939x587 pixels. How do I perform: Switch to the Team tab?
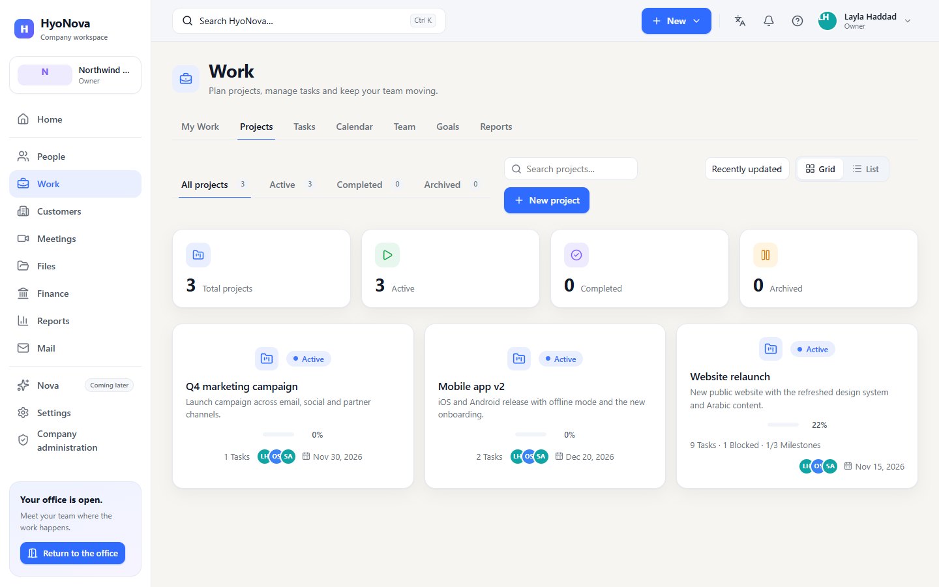tap(404, 127)
